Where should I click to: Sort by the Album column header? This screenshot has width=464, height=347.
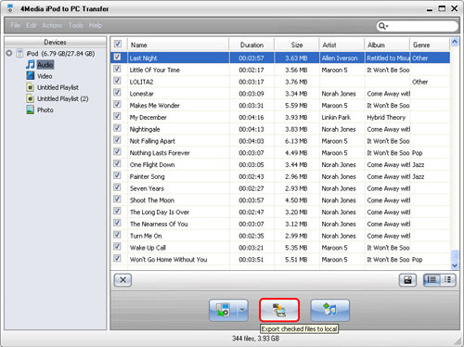point(387,45)
